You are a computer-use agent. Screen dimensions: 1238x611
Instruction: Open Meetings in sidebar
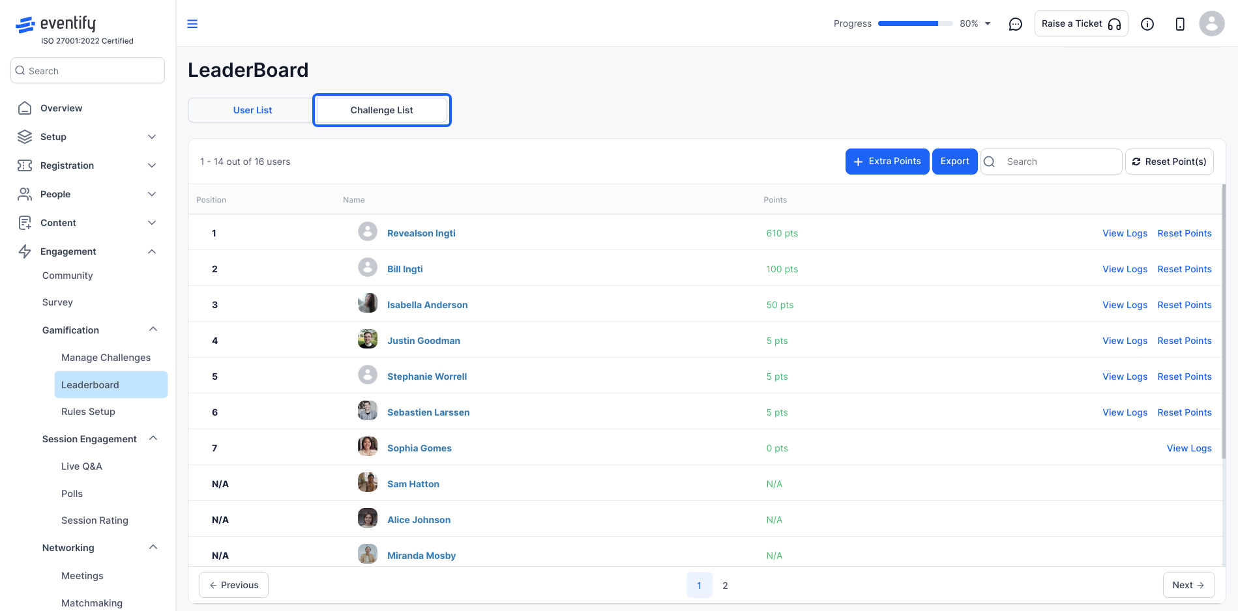point(82,576)
